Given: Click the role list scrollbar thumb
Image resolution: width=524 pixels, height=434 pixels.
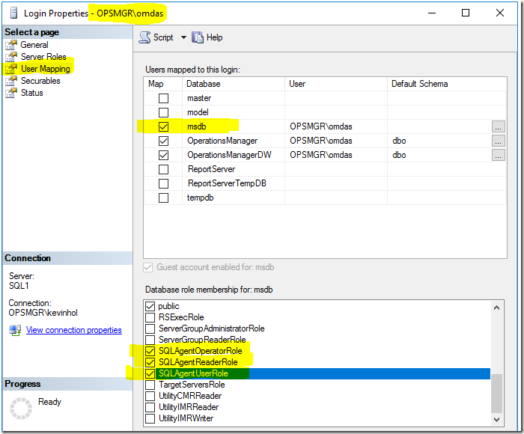Looking at the screenshot, I should (496, 394).
